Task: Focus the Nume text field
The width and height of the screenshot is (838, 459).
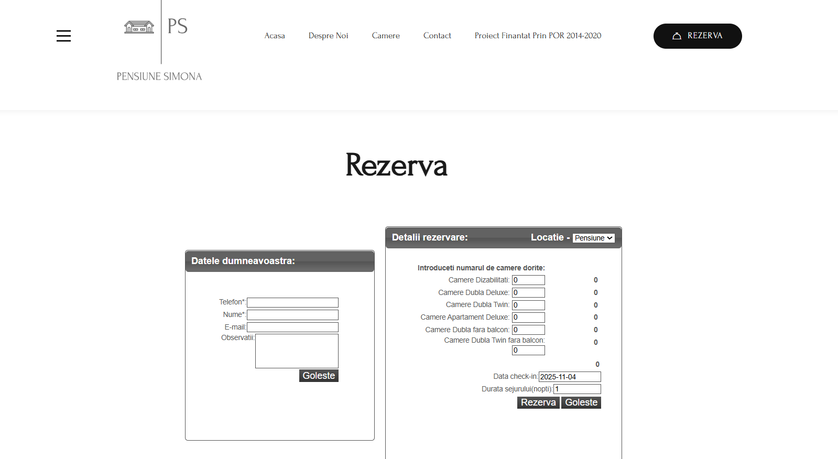Action: [x=292, y=315]
